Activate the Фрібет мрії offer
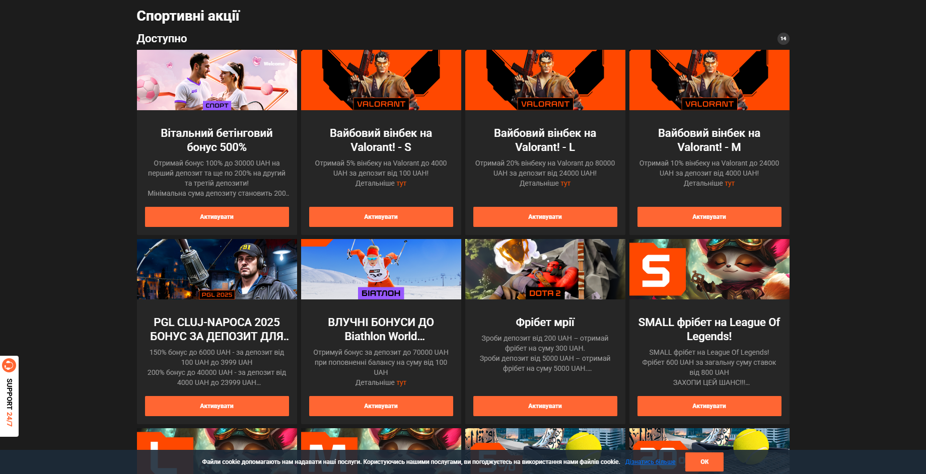This screenshot has height=474, width=926. [x=545, y=406]
